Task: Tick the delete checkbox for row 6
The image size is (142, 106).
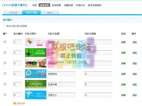Action: (5, 95)
